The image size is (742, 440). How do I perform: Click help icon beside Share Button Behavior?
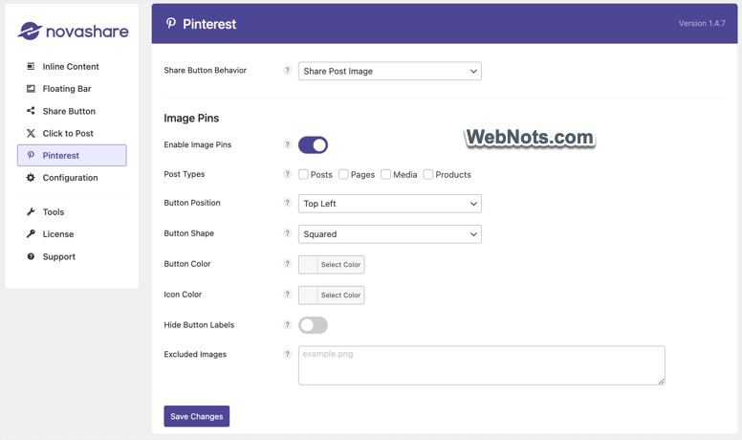(287, 71)
